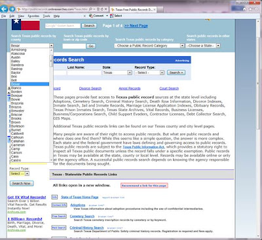The image size is (262, 240).
Task: Choose Brazoria in the county list
Action: click(29, 103)
